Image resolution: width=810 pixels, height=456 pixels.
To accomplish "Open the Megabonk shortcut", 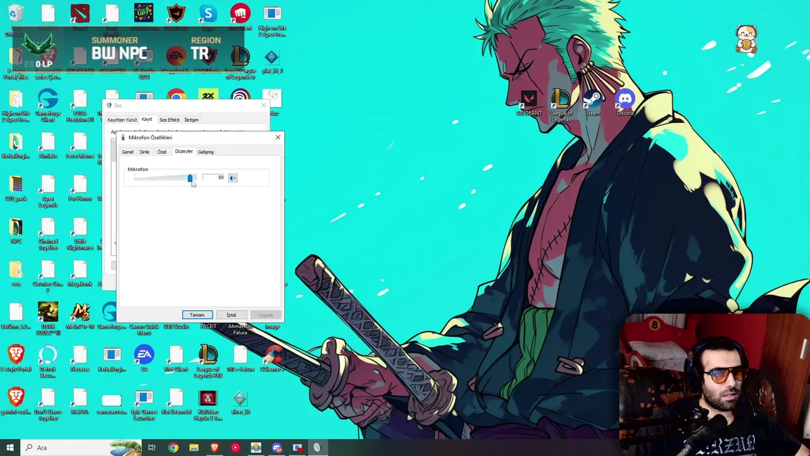I will pyautogui.click(x=80, y=274).
